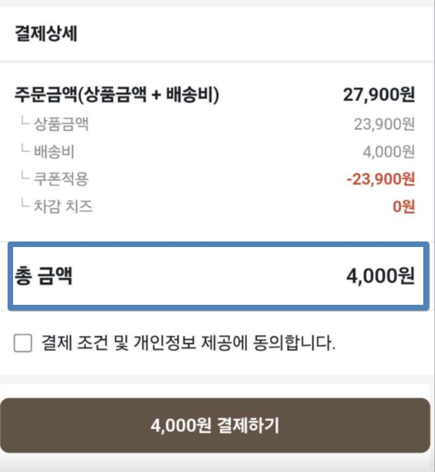435x472 pixels.
Task: Click the branch icon before 상품금액
Action: click(25, 122)
